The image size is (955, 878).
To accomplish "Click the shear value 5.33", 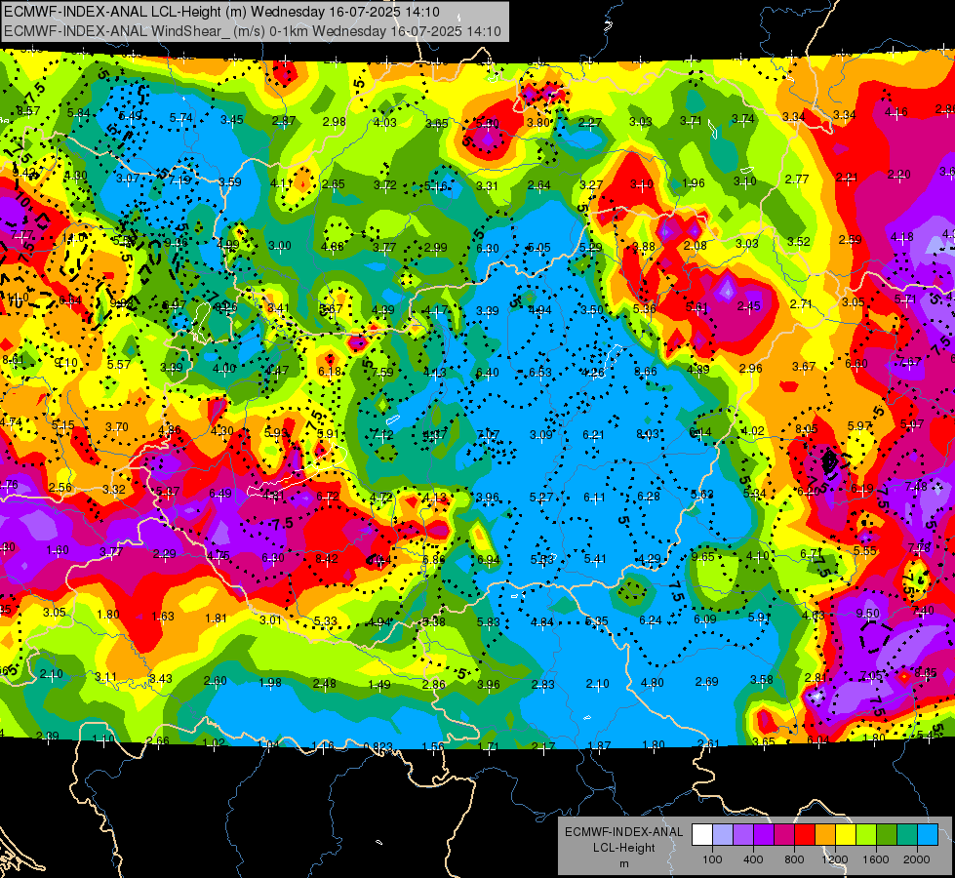I will [325, 620].
